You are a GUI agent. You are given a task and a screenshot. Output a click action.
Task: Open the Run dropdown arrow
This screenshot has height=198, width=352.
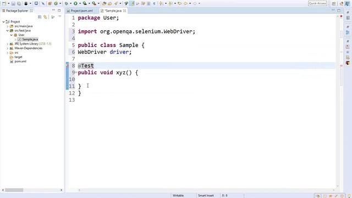(80, 3)
